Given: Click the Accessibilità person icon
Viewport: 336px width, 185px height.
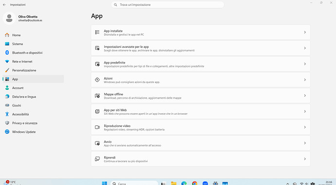Looking at the screenshot, I should tap(7, 114).
